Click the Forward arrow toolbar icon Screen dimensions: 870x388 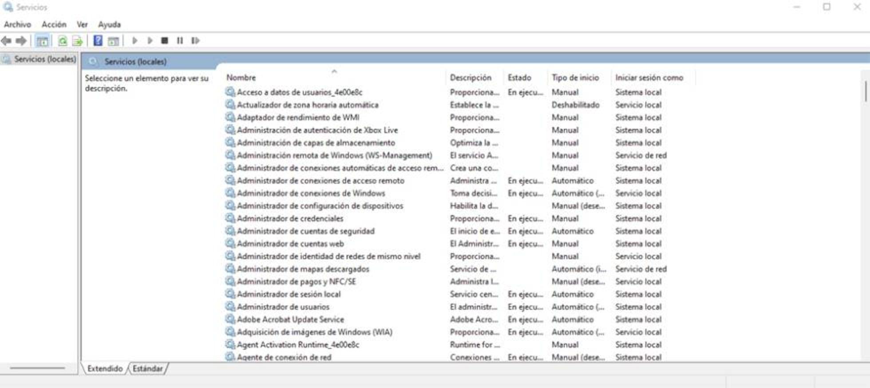click(21, 41)
